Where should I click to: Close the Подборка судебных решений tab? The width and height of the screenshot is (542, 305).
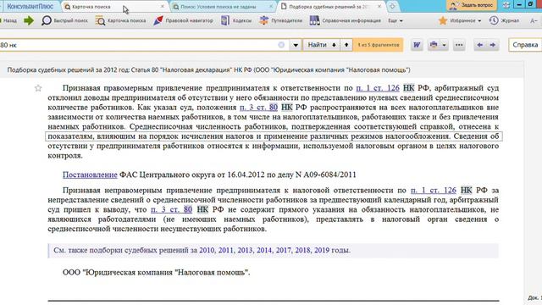point(379,7)
